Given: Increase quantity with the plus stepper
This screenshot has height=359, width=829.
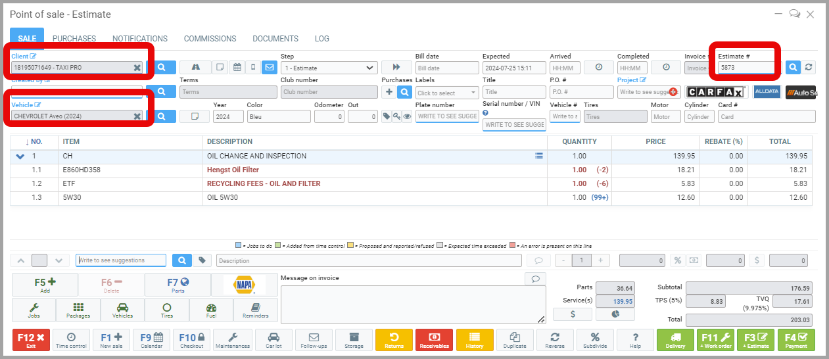Looking at the screenshot, I should (600, 260).
